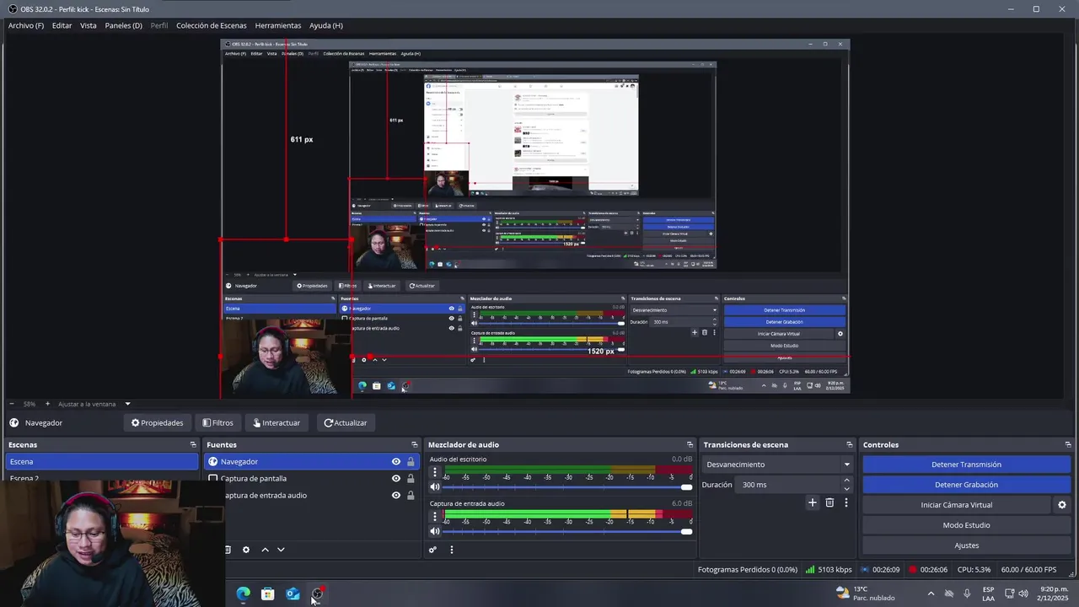This screenshot has height=607, width=1079.
Task: Mute Captura de entrada audio speaker icon
Action: click(x=435, y=531)
